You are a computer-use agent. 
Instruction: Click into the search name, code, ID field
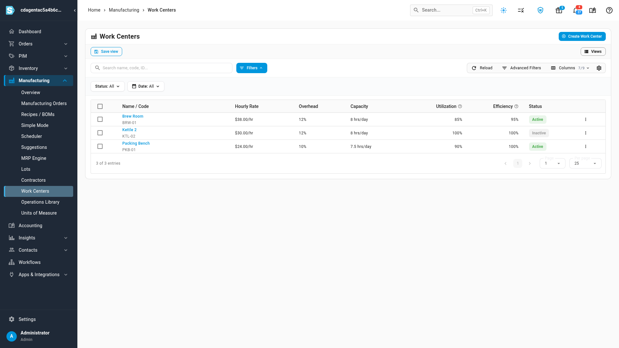coord(162,68)
